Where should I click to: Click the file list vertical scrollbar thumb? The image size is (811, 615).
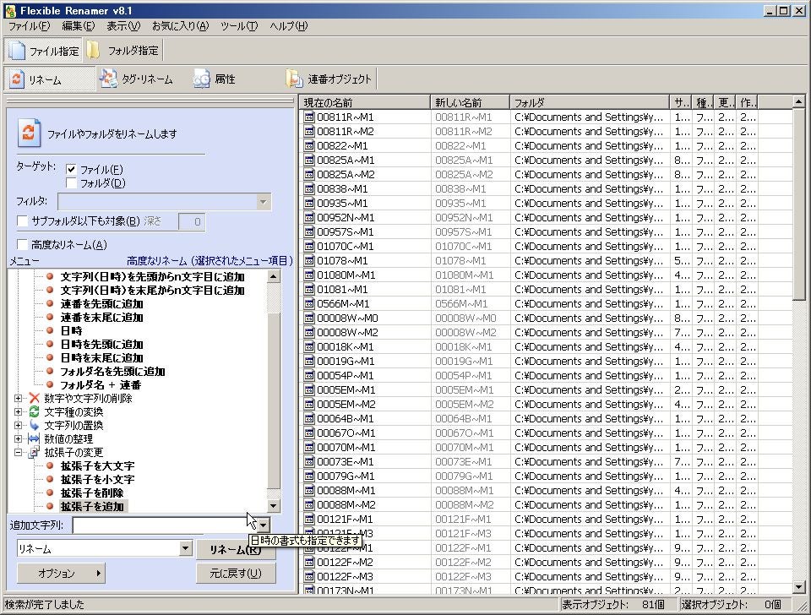[798, 204]
